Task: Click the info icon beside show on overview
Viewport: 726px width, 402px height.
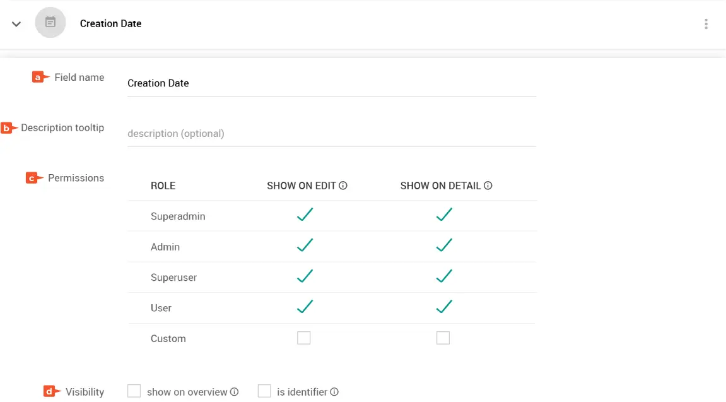Action: pos(235,392)
